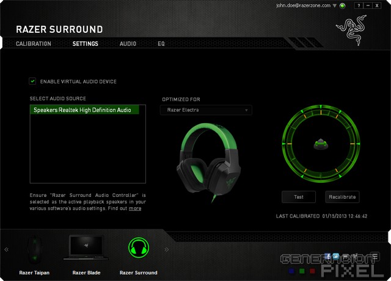Expand the Optimized For Razer Electra dropdown
This screenshot has height=281, width=391.
pyautogui.click(x=206, y=110)
